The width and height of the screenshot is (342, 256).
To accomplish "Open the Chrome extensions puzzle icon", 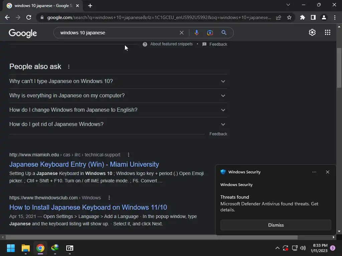I will coord(303,17).
